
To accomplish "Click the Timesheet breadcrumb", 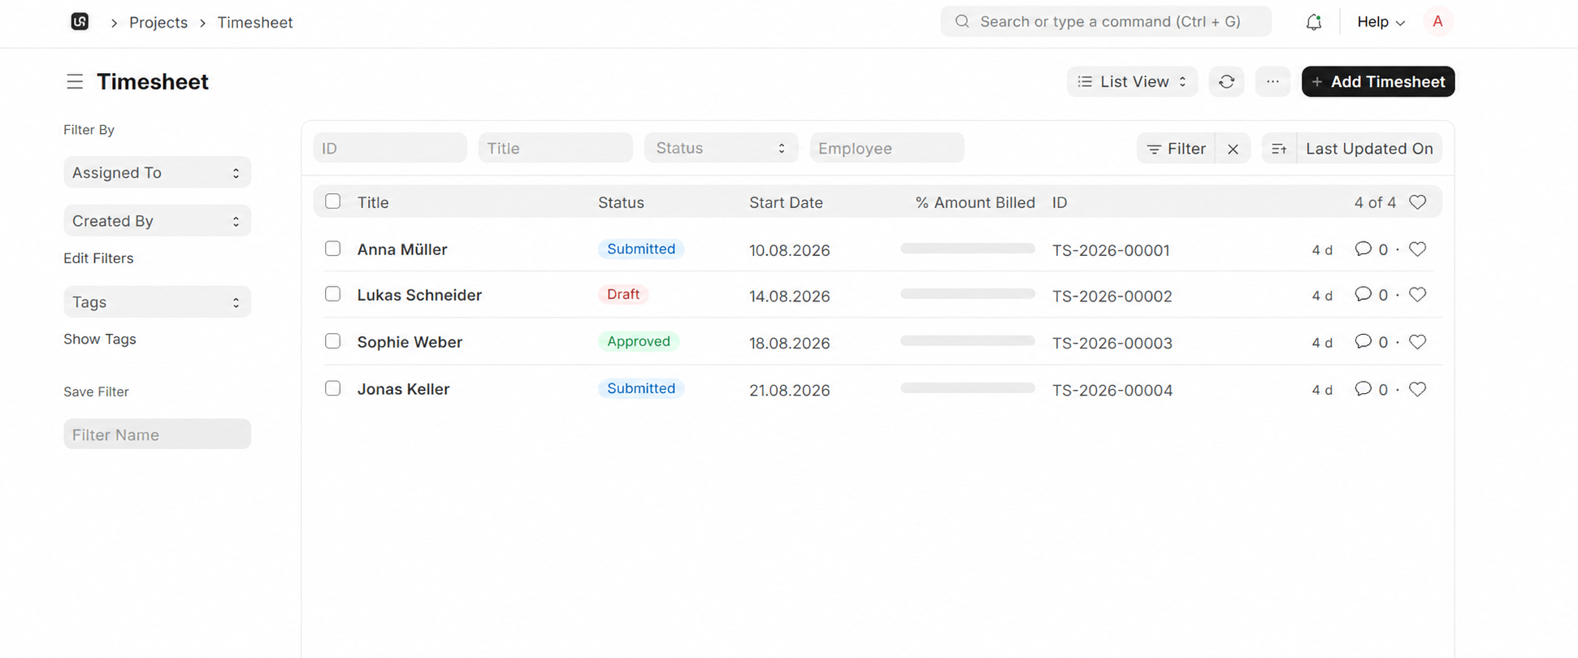I will [x=255, y=23].
